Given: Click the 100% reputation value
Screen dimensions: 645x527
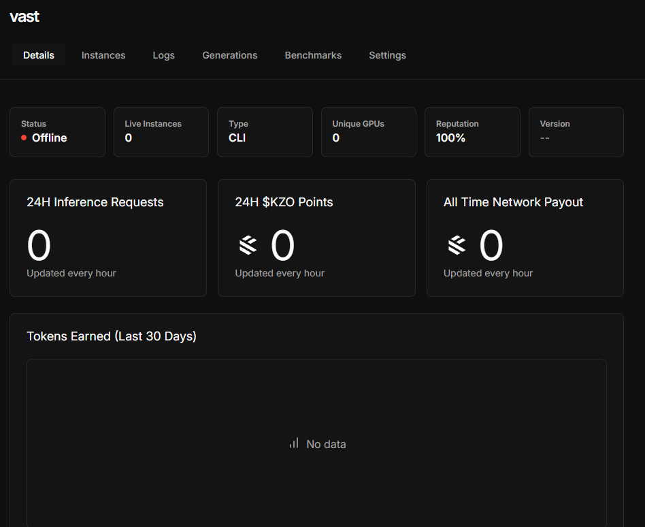Looking at the screenshot, I should point(450,138).
